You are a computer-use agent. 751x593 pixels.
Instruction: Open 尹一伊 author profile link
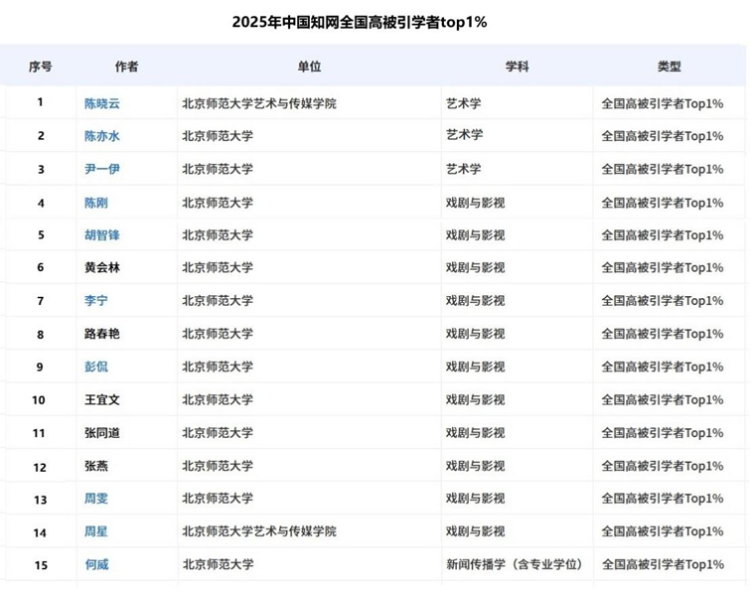point(102,169)
